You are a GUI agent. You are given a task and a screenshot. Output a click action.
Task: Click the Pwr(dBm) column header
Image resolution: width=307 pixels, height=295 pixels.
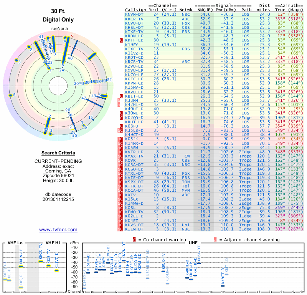(226, 10)
